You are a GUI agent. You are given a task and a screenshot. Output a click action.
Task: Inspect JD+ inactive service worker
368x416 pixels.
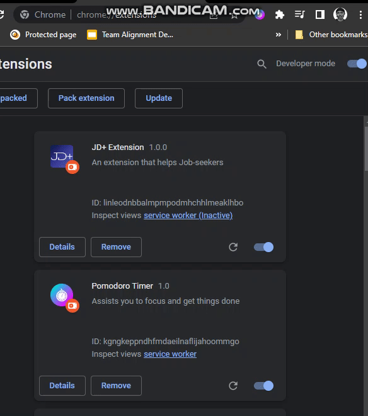tap(188, 216)
